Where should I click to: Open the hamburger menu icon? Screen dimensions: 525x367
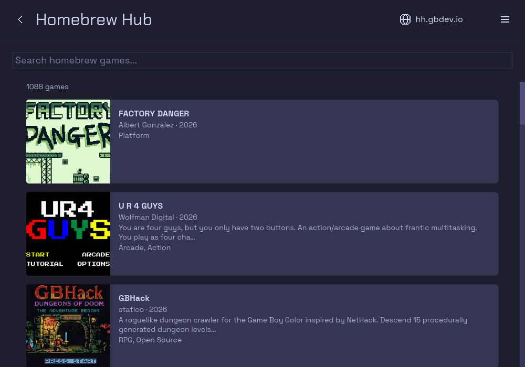click(505, 19)
